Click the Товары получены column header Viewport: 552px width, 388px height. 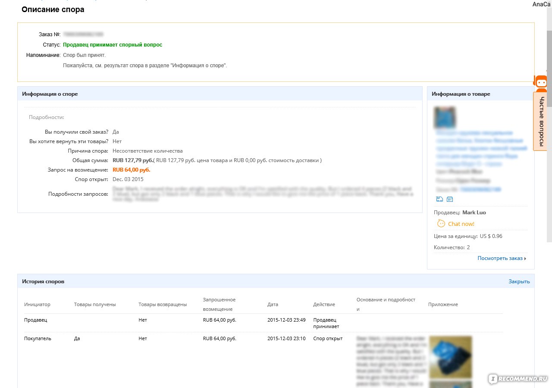click(x=95, y=304)
